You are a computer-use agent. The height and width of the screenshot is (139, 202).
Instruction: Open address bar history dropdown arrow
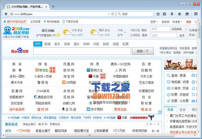tap(109, 14)
